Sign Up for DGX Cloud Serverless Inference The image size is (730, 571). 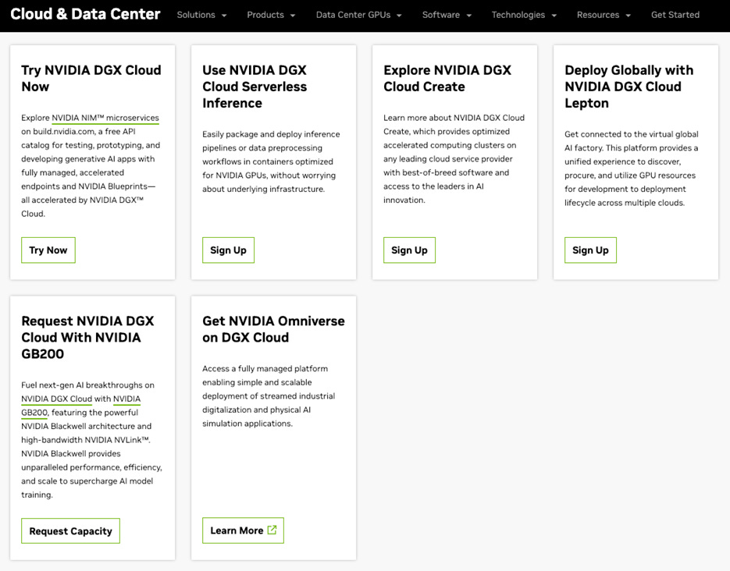pos(228,250)
